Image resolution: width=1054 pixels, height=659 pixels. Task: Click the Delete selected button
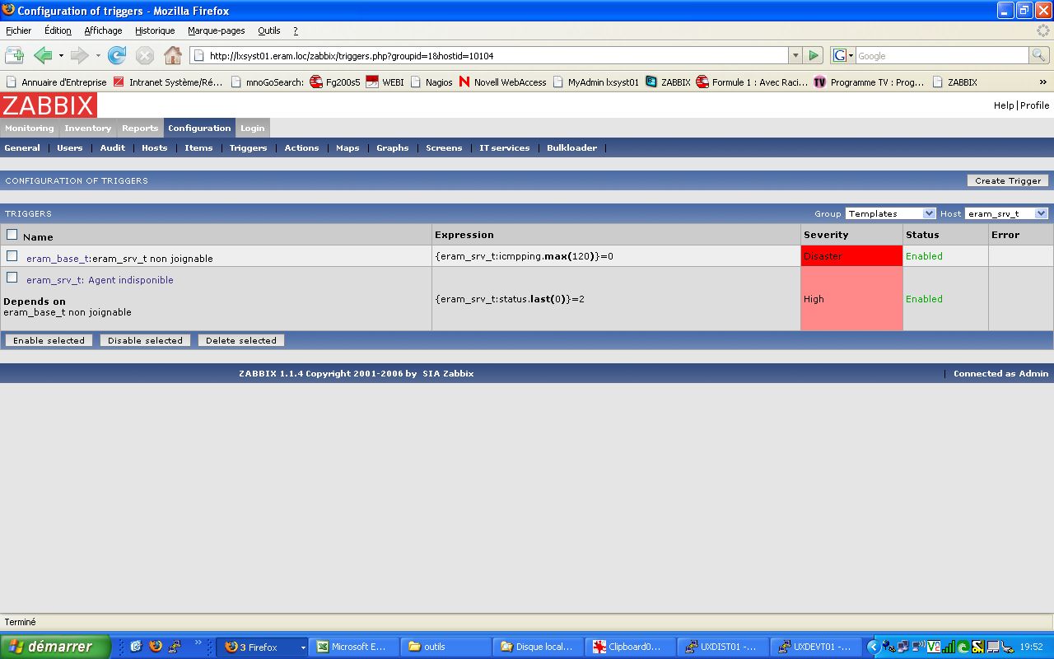point(241,340)
